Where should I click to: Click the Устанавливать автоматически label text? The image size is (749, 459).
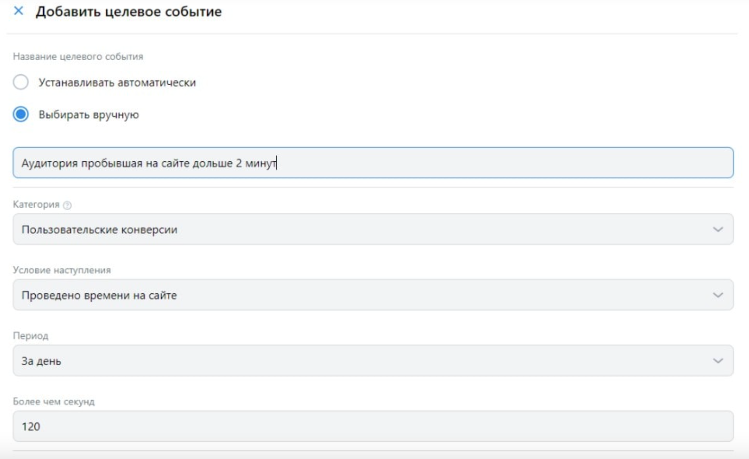coord(117,83)
